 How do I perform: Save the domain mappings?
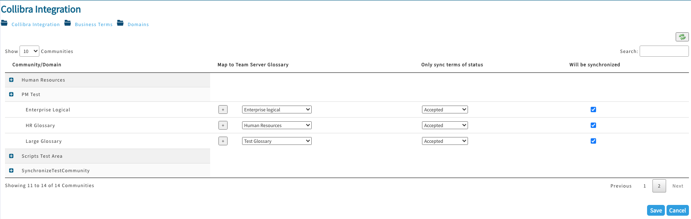656,210
